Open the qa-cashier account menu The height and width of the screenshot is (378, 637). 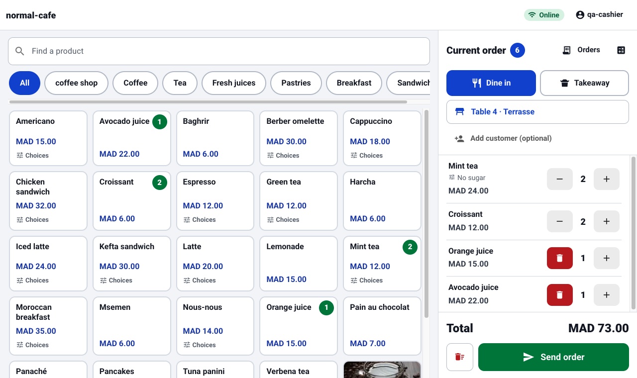tap(599, 15)
